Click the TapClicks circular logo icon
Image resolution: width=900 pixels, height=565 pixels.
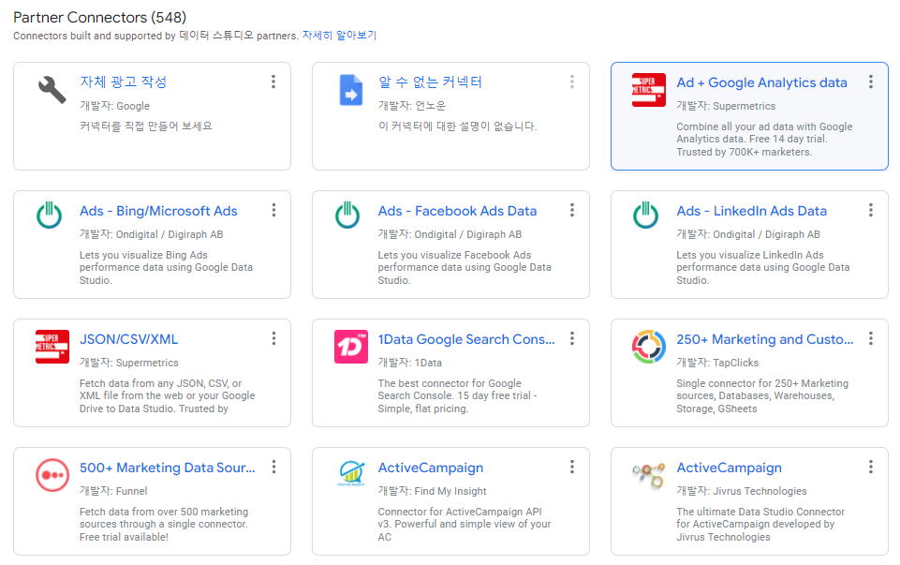click(x=649, y=347)
